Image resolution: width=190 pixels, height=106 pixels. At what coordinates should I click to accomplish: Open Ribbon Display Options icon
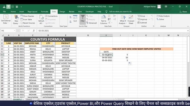pyautogui.click(x=166, y=6)
